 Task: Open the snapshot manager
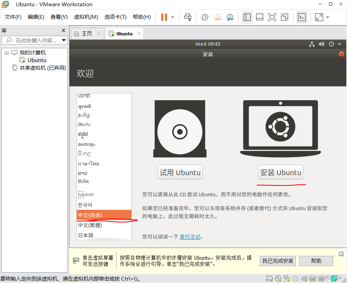(x=230, y=17)
